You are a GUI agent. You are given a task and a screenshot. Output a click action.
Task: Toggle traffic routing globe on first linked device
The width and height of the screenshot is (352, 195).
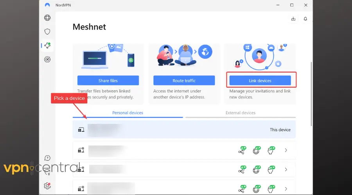click(x=257, y=150)
